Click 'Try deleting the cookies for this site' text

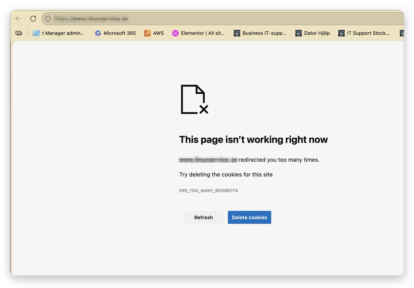[x=226, y=174]
